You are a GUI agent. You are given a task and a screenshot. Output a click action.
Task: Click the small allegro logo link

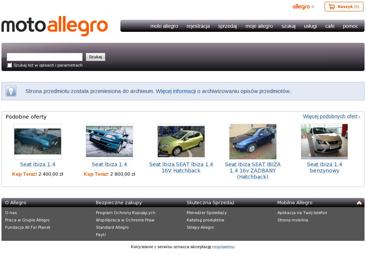click(x=303, y=7)
